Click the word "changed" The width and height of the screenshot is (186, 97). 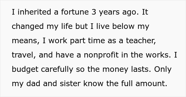(x=28, y=27)
